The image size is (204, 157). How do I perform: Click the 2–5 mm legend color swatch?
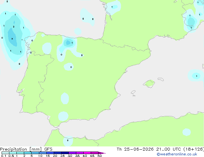click(x=28, y=153)
